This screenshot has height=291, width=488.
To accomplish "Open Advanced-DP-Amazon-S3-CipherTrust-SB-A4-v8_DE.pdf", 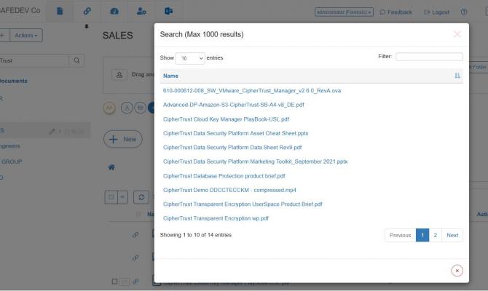I will [x=233, y=105].
